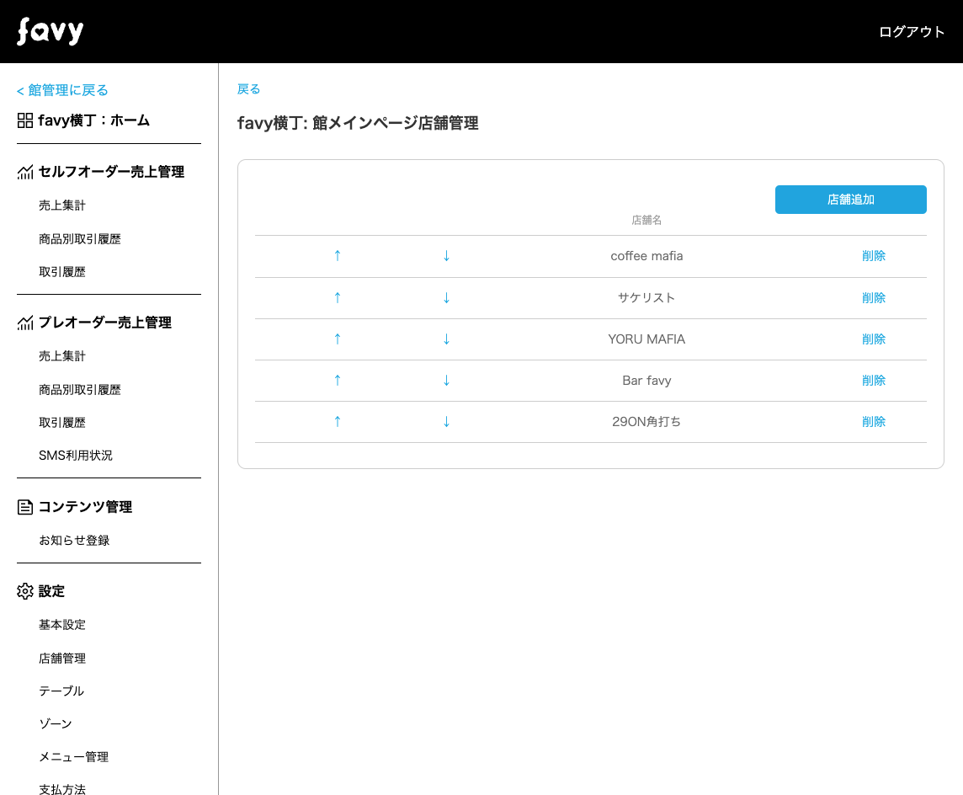Image resolution: width=963 pixels, height=795 pixels.
Task: Click the gear icon beside 設定
Action: click(25, 591)
